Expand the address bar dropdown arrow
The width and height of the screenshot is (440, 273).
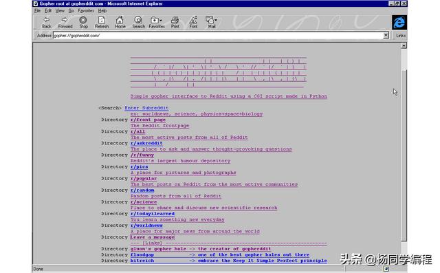386,35
